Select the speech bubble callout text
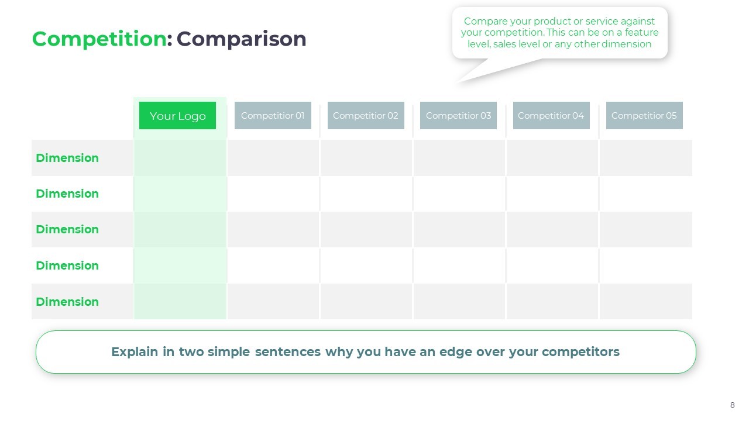Screen dimensions: 749x421 [559, 33]
